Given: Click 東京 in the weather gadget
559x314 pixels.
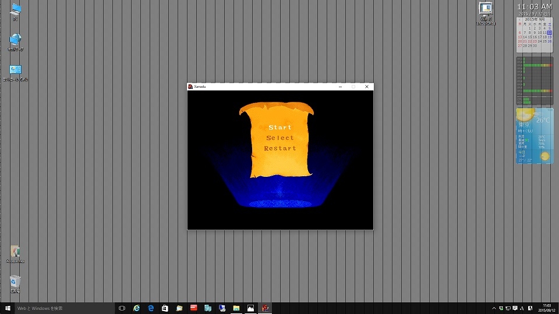Looking at the screenshot, I should tap(524, 125).
